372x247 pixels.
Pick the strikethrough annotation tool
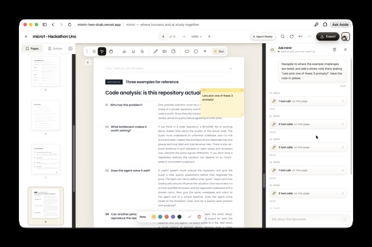coord(142,52)
